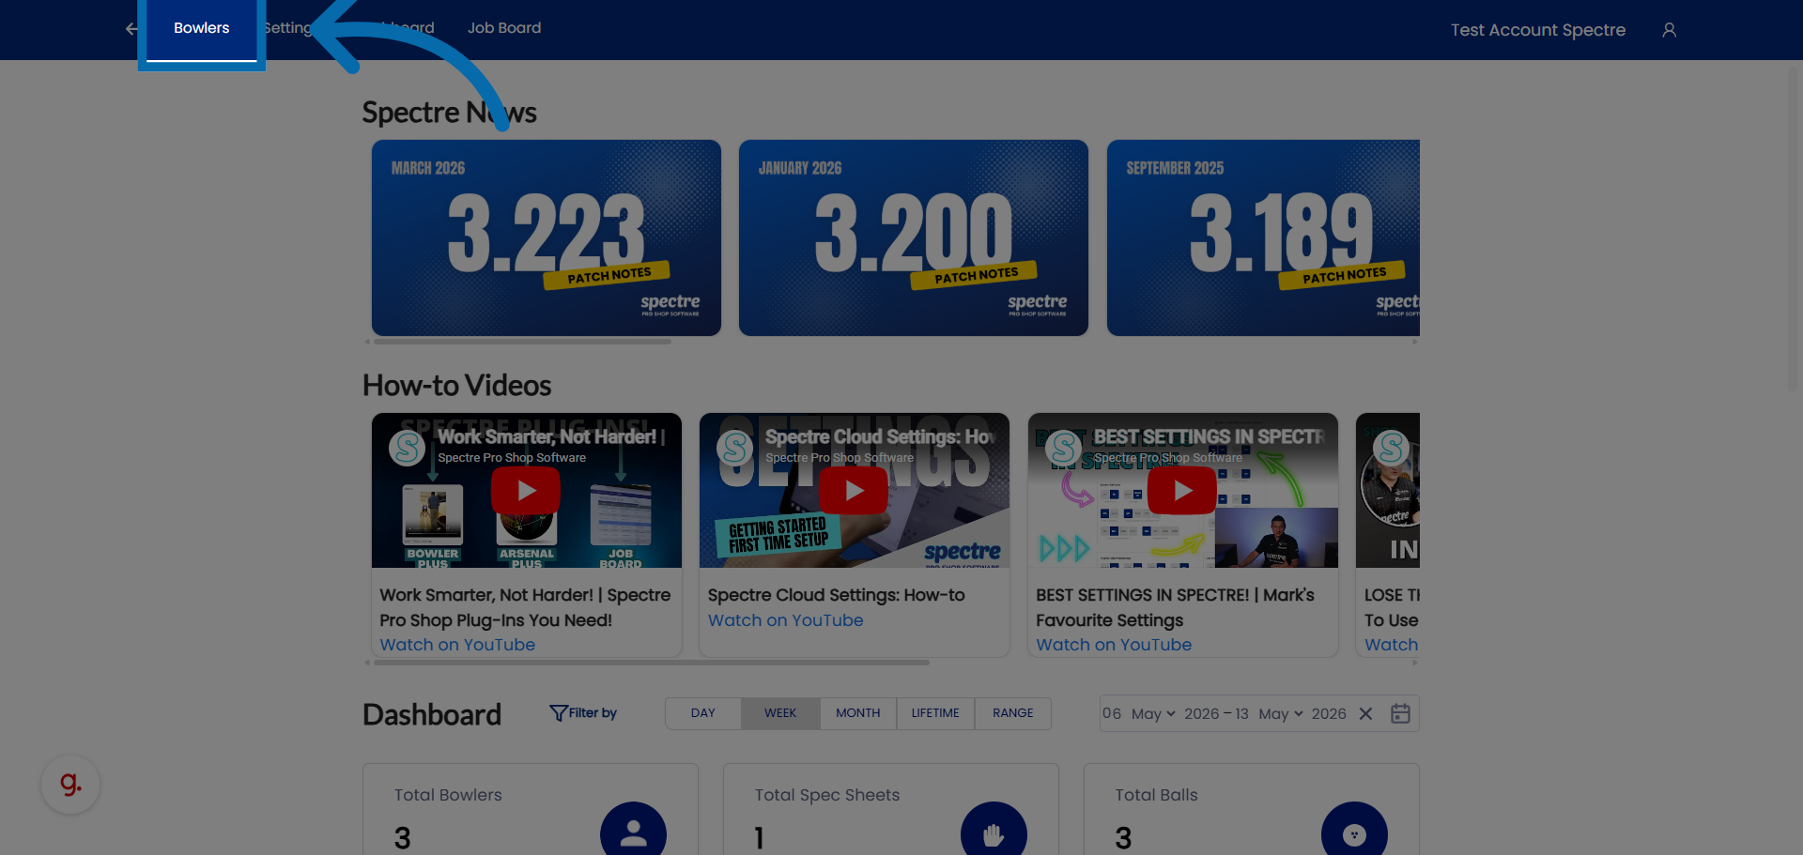This screenshot has width=1803, height=855.
Task: Select the WEEK range option
Action: point(780,713)
